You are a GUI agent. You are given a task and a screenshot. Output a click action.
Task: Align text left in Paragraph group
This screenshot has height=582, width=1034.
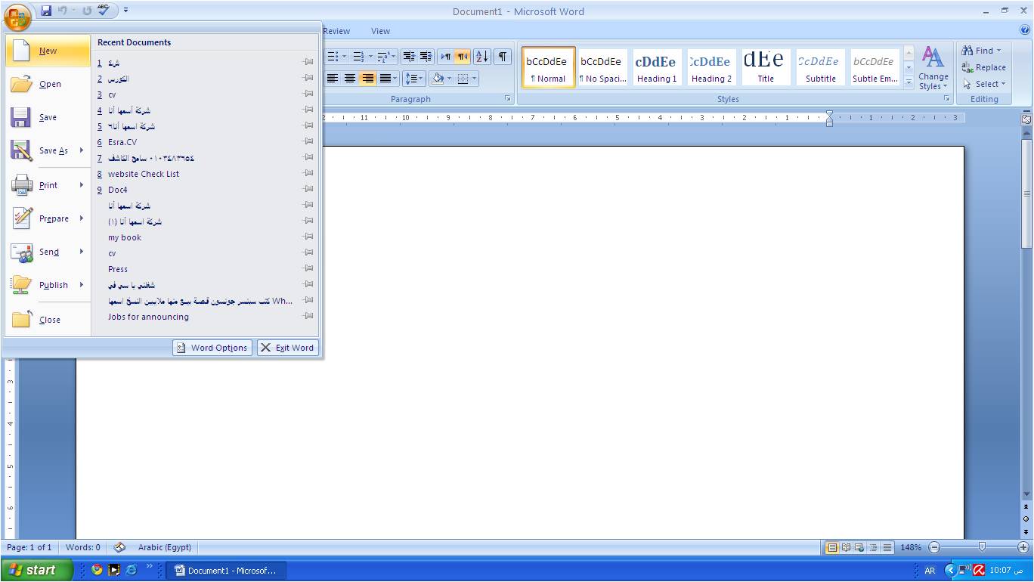pos(332,79)
